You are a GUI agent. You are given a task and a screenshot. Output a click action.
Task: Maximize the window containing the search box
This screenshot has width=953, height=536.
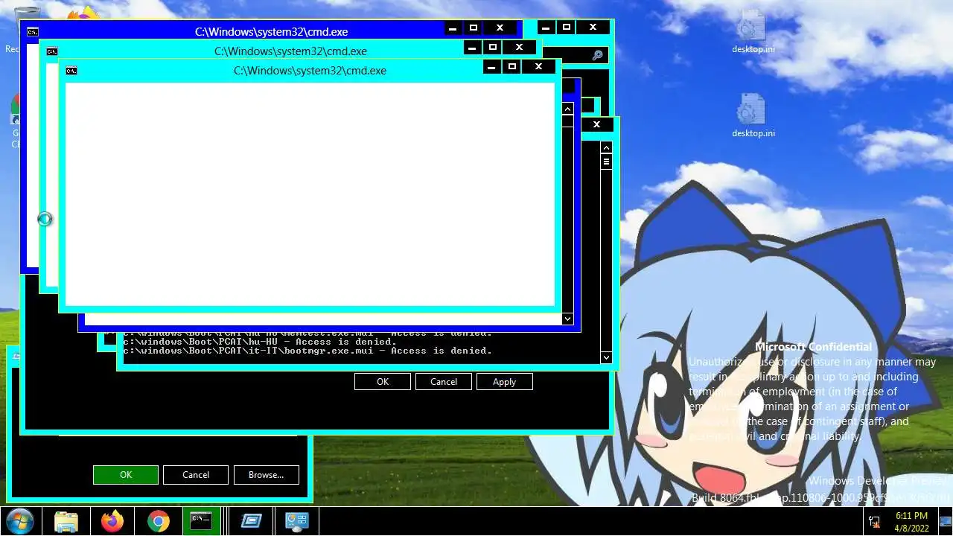coord(566,28)
